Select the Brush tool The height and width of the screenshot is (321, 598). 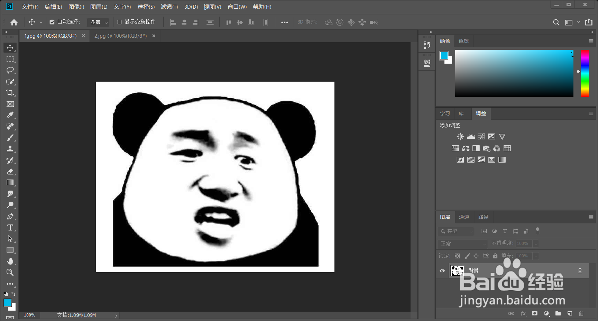pos(10,138)
